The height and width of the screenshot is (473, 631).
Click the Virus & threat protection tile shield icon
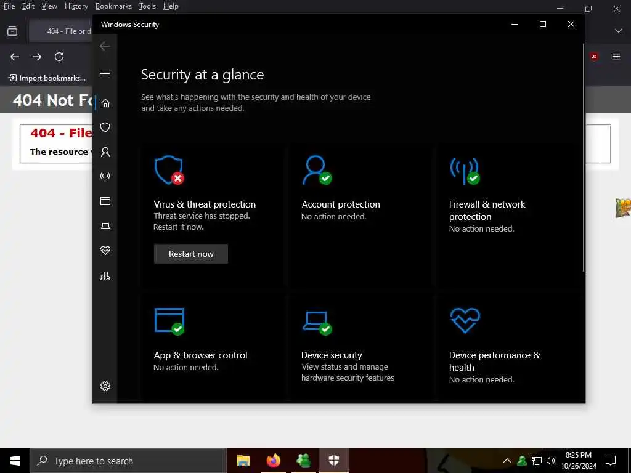click(x=169, y=170)
